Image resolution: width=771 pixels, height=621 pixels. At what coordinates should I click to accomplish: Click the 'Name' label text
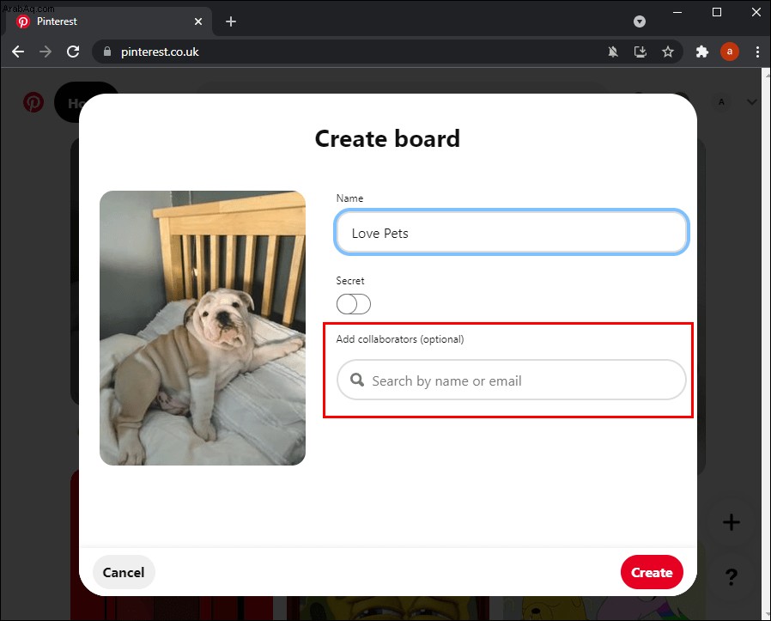[349, 198]
